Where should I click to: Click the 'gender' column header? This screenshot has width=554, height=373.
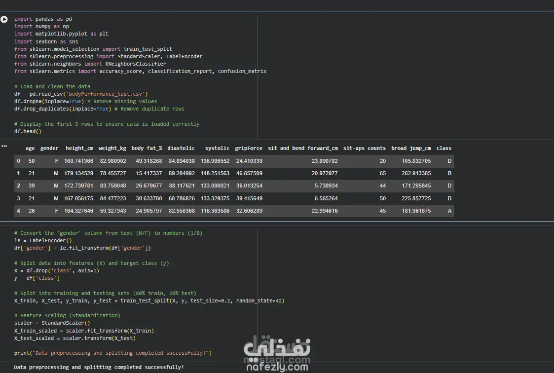(x=49, y=149)
